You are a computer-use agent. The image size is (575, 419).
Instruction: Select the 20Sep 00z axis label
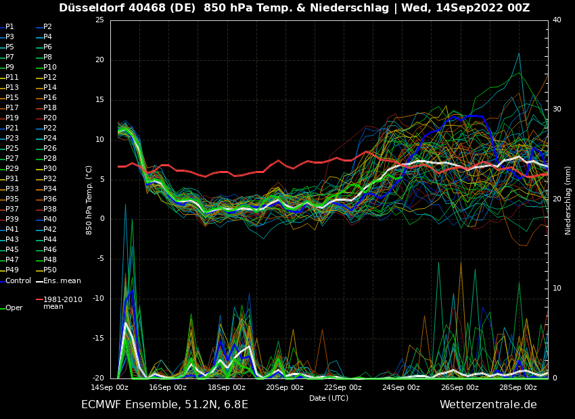pos(285,388)
